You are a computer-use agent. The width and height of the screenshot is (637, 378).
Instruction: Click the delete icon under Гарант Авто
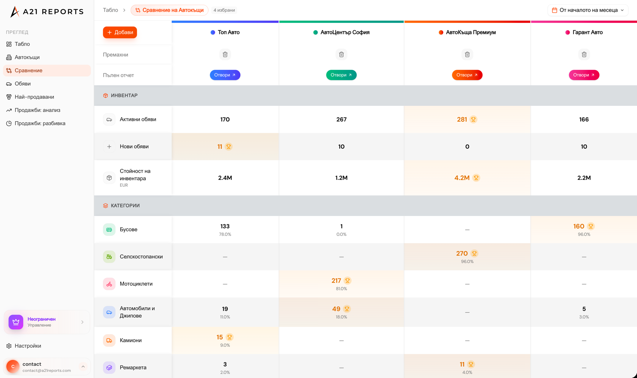(584, 54)
